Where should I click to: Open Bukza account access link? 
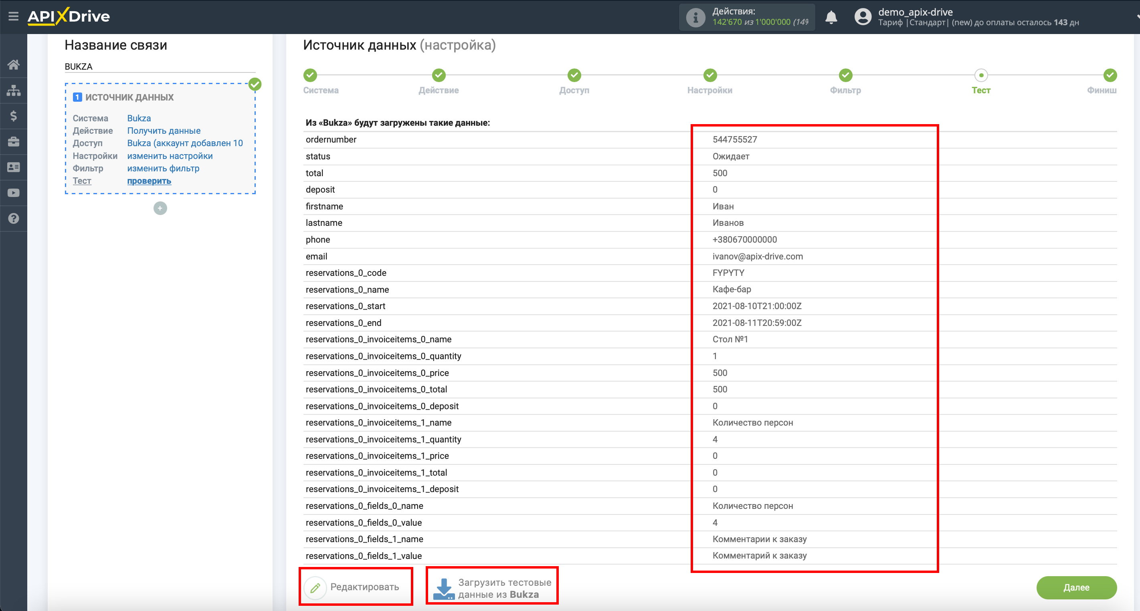[x=185, y=143]
